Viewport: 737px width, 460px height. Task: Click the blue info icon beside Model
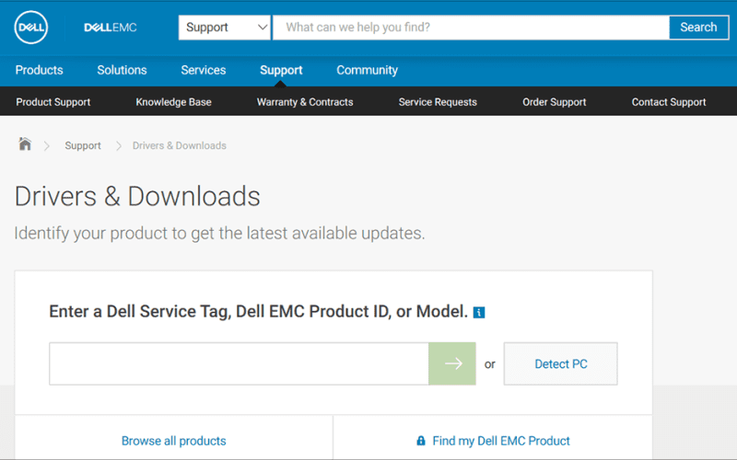(x=479, y=312)
